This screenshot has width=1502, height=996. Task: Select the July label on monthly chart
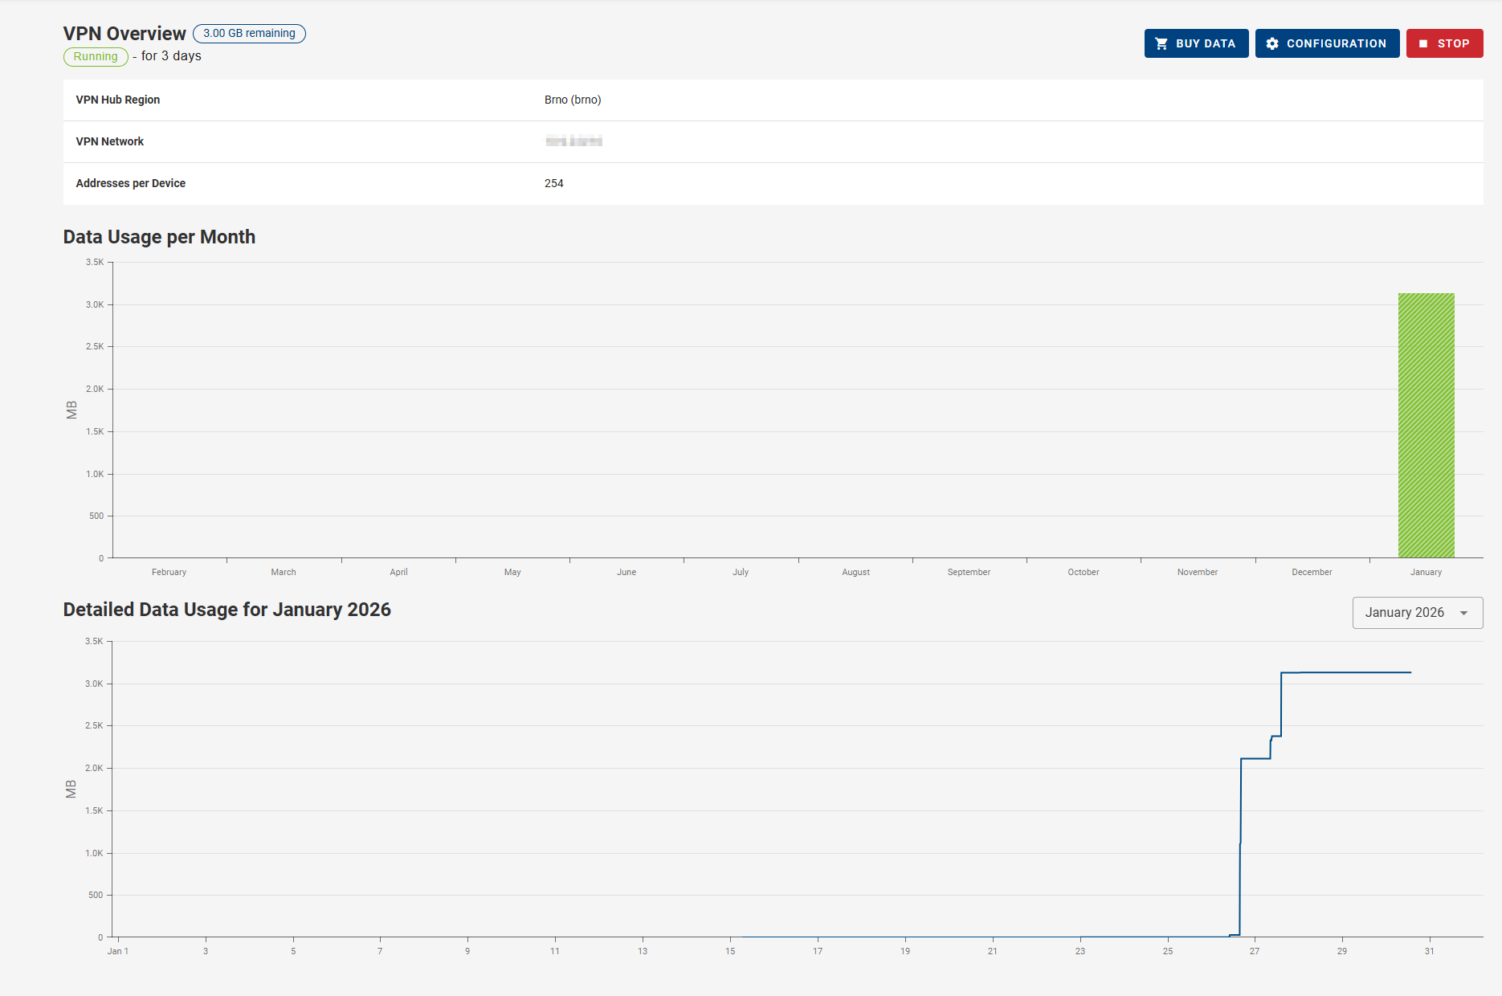coord(740,572)
